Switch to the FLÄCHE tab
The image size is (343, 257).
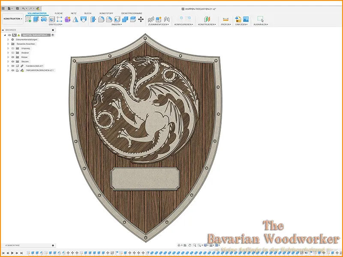tap(59, 13)
